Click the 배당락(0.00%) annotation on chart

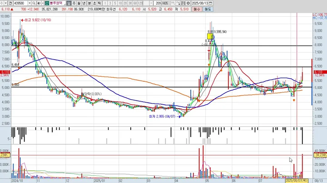(x=91, y=94)
